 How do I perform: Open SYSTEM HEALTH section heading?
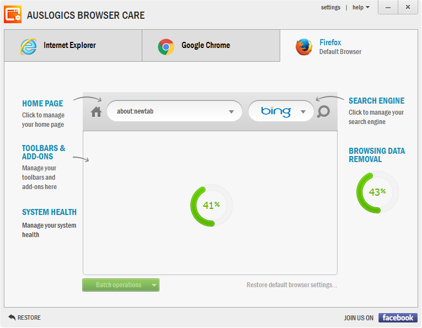[x=49, y=212]
